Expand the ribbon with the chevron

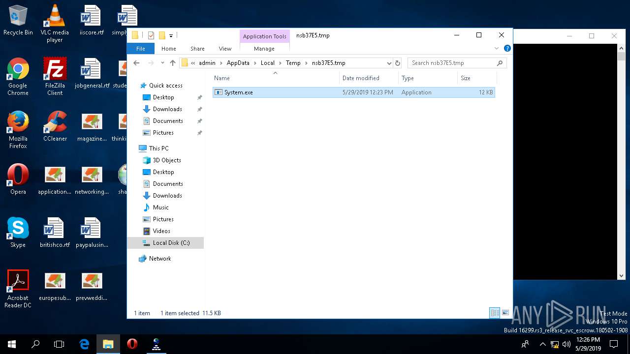coord(497,48)
